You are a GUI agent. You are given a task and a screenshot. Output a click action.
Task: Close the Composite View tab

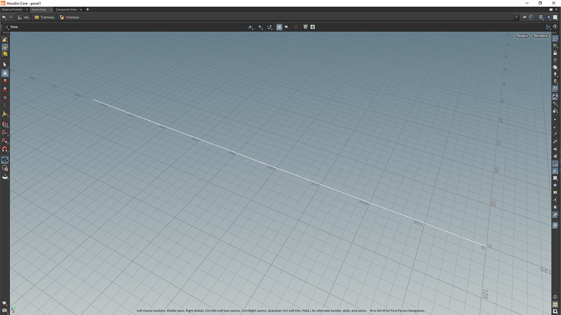point(81,9)
